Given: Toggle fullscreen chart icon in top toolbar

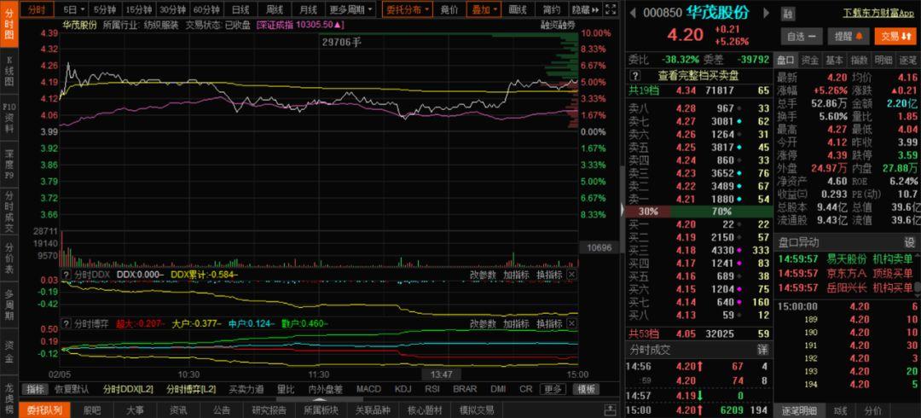Looking at the screenshot, I should [x=611, y=9].
